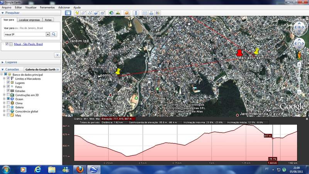
Task: Open Internet Explorer from the taskbar
Action: click(37, 169)
